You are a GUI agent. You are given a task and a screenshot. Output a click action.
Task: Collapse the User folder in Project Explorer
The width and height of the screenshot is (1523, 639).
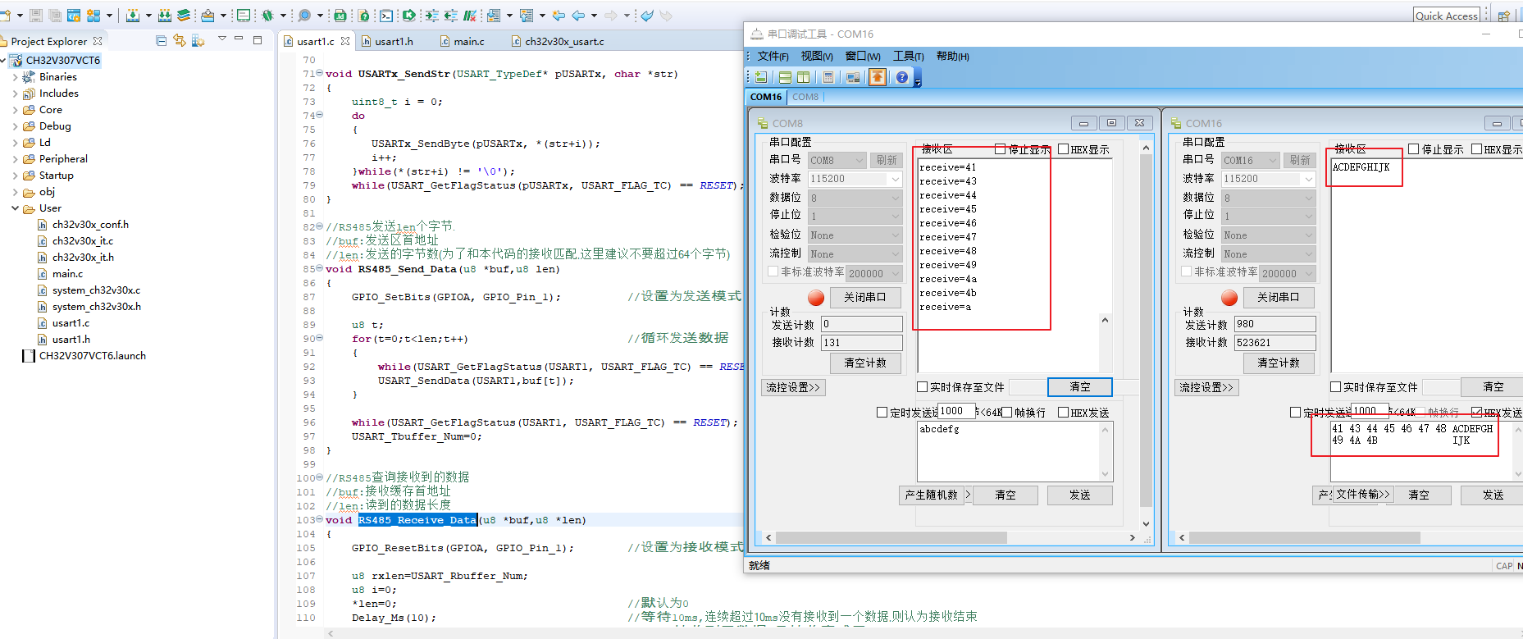click(15, 208)
